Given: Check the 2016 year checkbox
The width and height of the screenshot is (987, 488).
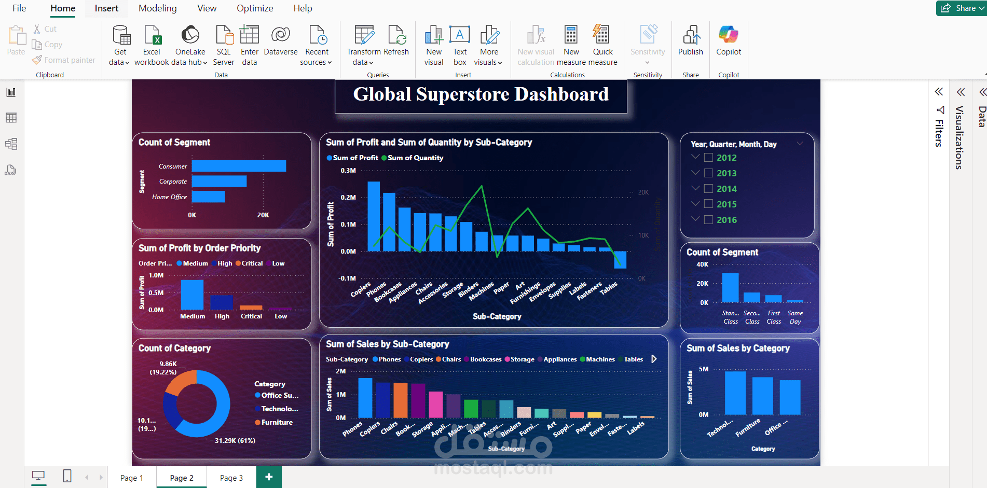Looking at the screenshot, I should click(708, 220).
